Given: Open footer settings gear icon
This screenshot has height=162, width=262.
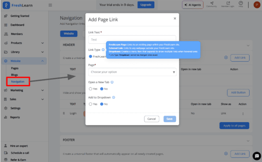Looking at the screenshot, I should pos(226,154).
